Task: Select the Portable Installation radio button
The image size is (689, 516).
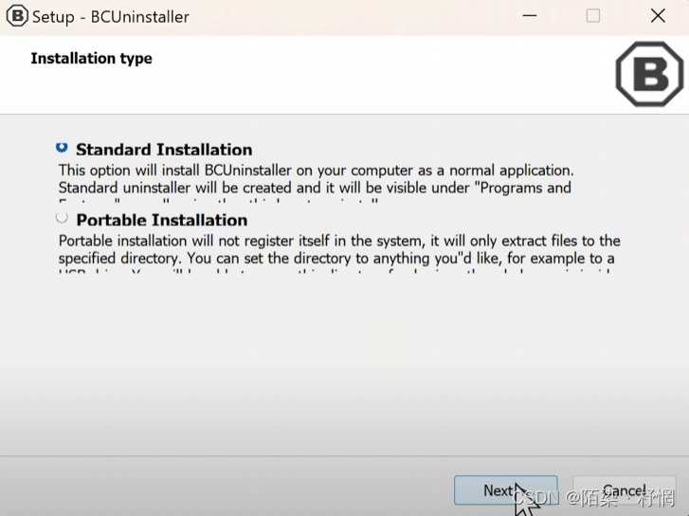Action: pyautogui.click(x=62, y=217)
